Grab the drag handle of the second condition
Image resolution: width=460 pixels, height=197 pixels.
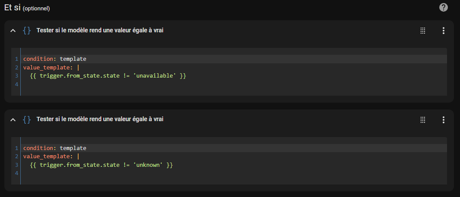[x=423, y=120]
